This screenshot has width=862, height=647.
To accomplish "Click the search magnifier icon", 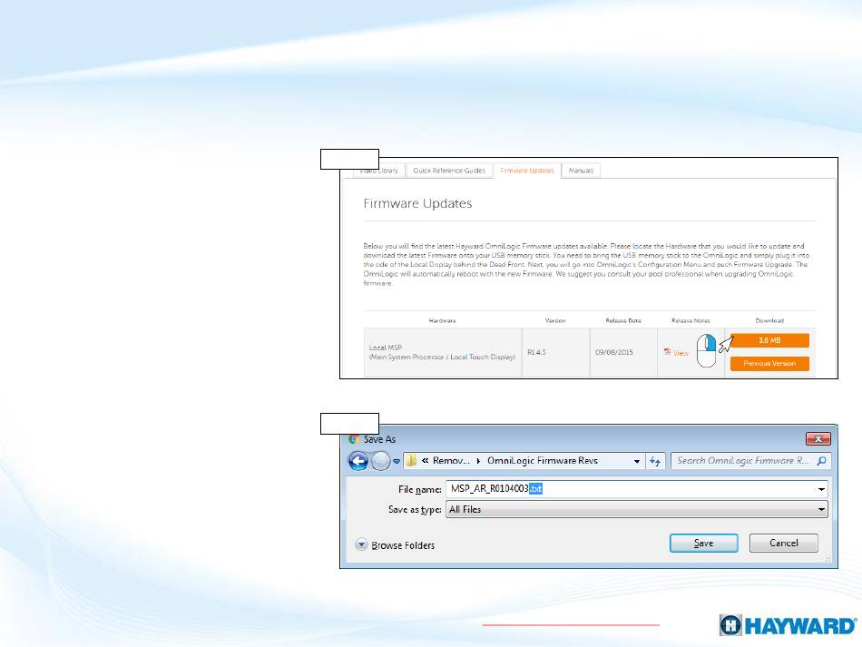I will click(822, 461).
